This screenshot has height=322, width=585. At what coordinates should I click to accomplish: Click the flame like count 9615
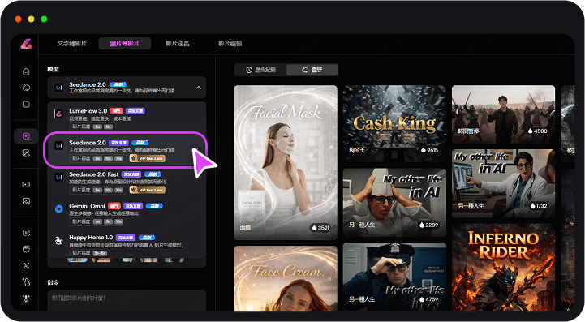(x=429, y=150)
